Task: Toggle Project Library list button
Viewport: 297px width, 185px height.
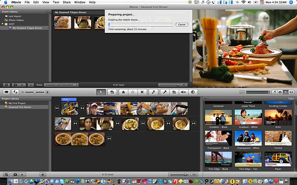Action: [6, 175]
